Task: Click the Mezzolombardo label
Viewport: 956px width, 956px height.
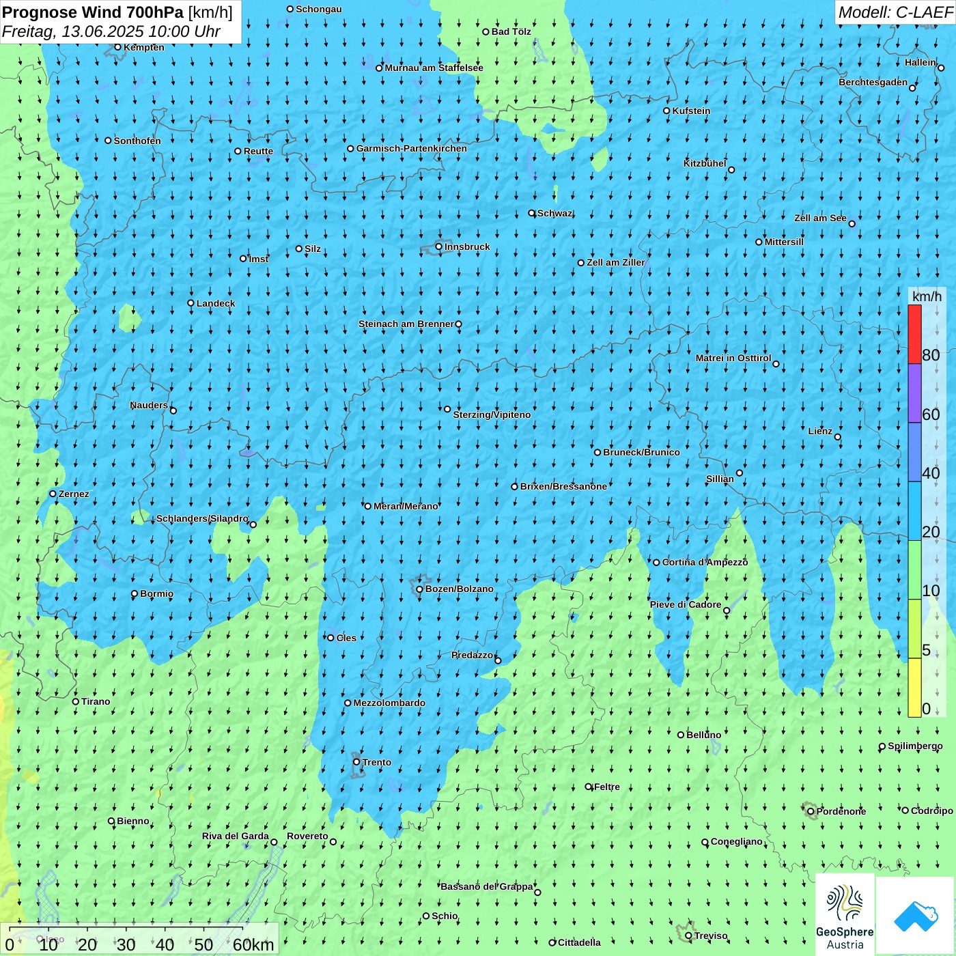Action: click(389, 703)
